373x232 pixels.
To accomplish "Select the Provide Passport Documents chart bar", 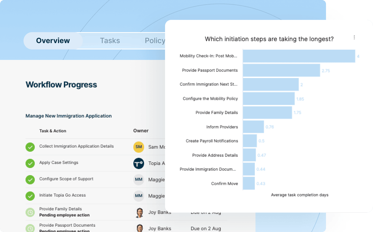I will pos(281,70).
